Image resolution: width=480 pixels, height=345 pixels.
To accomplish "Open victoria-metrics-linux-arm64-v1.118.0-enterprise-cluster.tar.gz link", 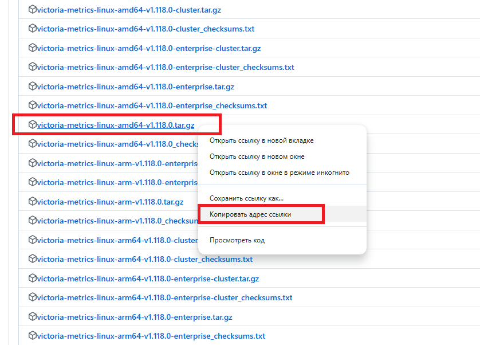I will [x=148, y=279].
